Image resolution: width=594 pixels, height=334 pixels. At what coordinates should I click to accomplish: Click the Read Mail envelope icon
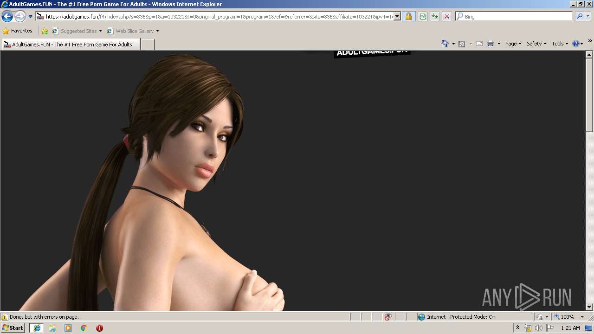point(479,44)
